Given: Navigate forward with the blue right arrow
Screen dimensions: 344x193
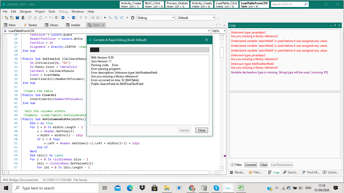Looking at the screenshot, I should tap(73, 18).
